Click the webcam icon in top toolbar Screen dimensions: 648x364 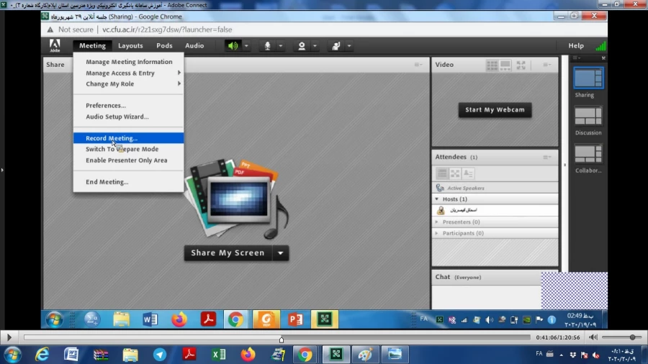tap(302, 46)
